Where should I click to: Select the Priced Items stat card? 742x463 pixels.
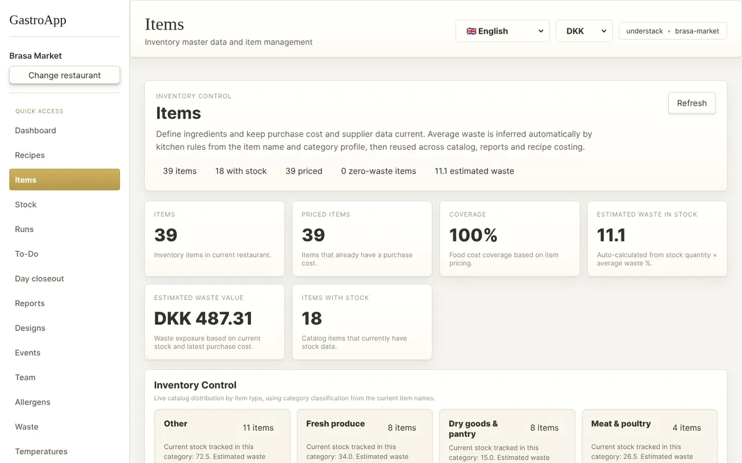point(362,238)
